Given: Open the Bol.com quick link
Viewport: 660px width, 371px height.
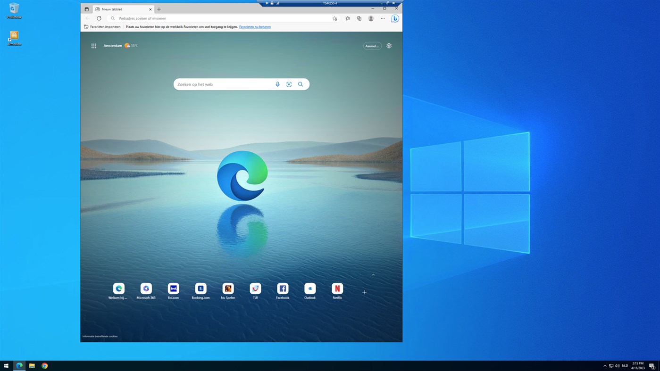Looking at the screenshot, I should pos(173,291).
